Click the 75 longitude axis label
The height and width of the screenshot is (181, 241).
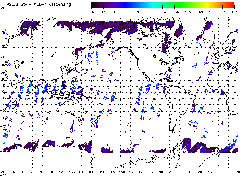click(32, 172)
